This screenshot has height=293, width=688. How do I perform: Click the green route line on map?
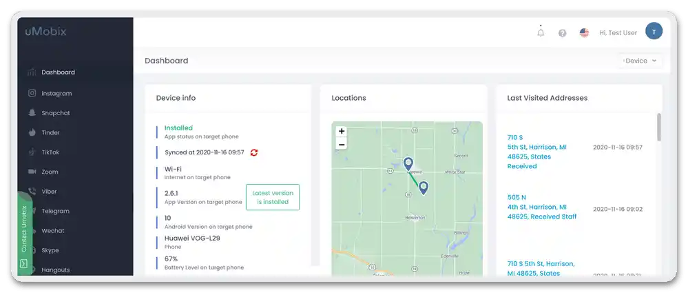(x=415, y=179)
